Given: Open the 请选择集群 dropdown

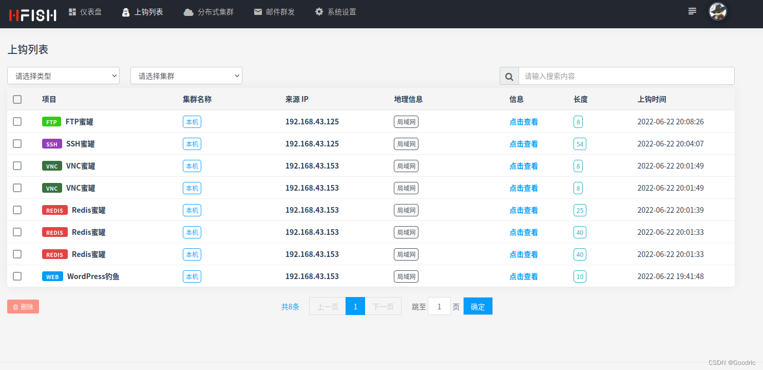Looking at the screenshot, I should [186, 76].
